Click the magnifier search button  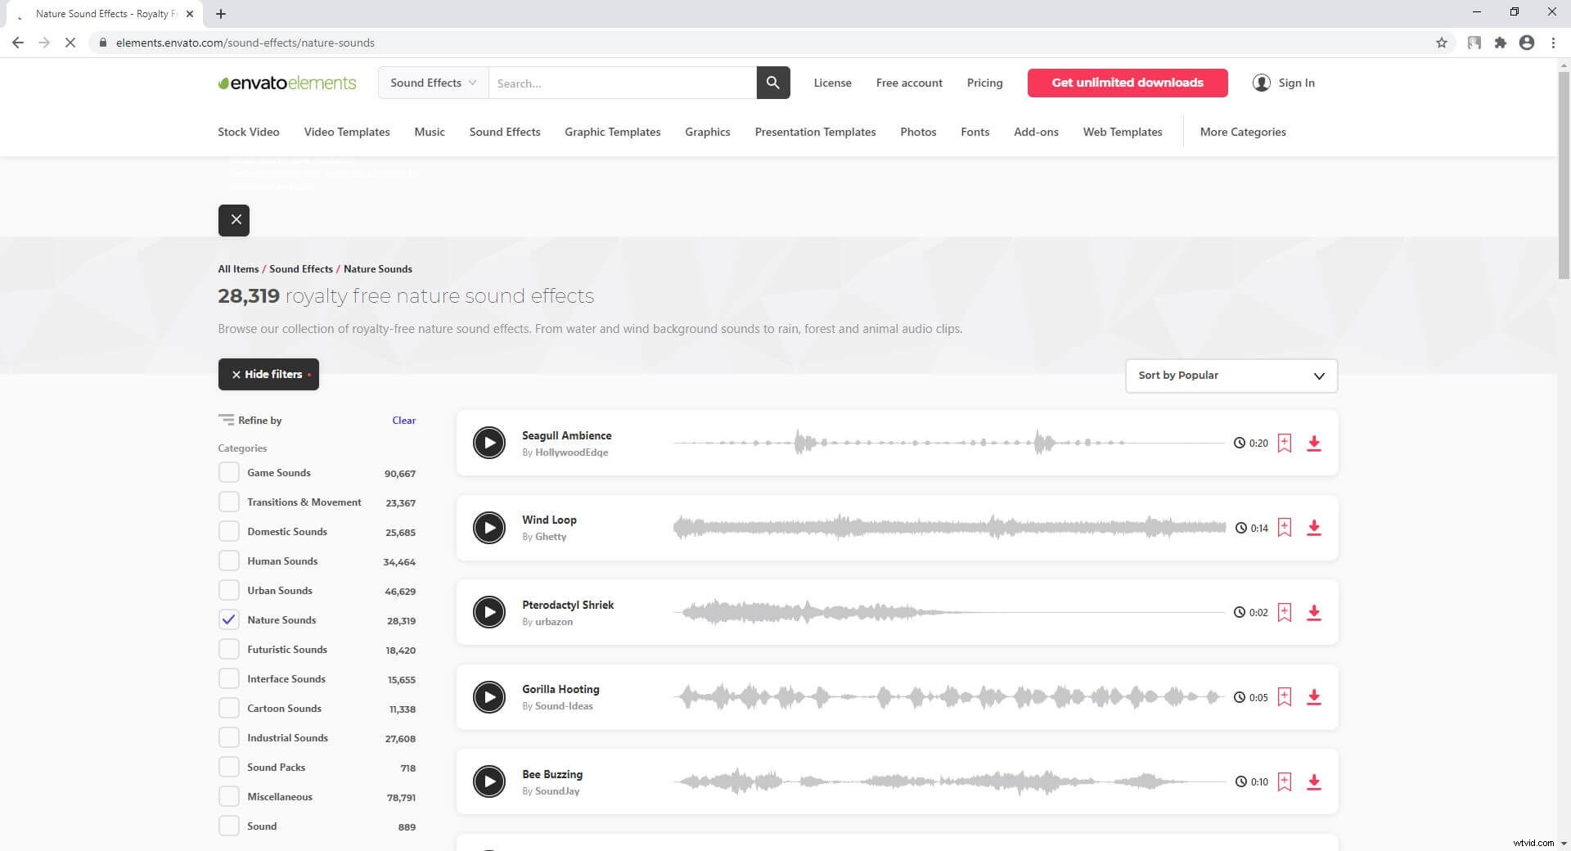(772, 83)
